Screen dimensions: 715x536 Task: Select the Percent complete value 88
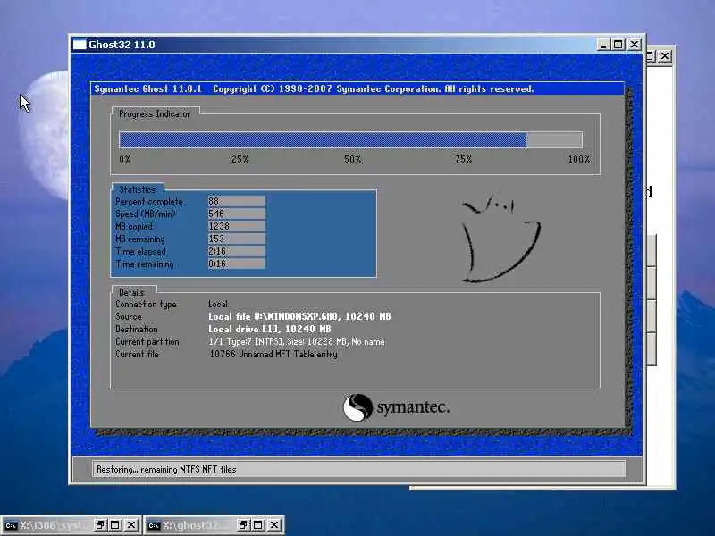tap(237, 201)
